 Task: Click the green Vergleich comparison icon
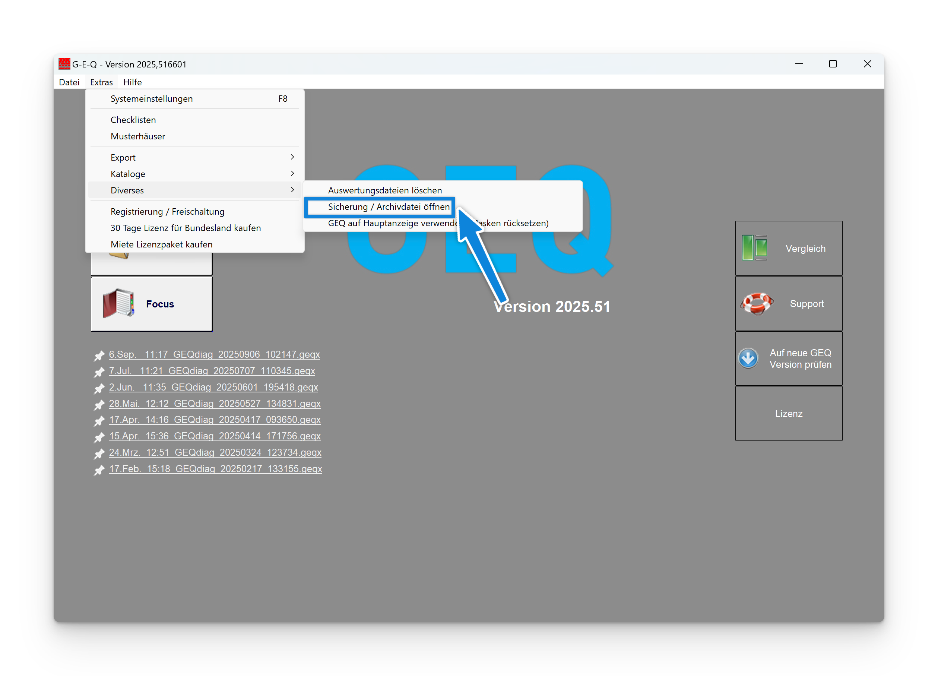tap(754, 248)
